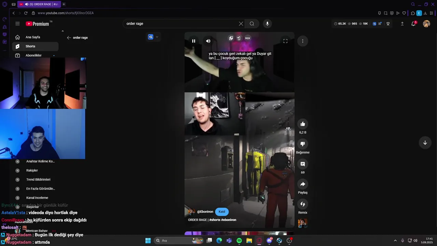Go back in browser history
This screenshot has width=437, height=246.
point(14,13)
